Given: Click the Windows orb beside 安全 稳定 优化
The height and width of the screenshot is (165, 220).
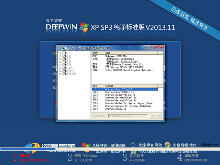Looking at the screenshot, I should 168,145.
